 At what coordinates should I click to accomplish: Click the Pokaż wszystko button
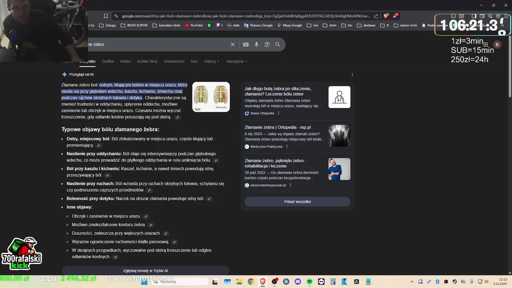(297, 202)
